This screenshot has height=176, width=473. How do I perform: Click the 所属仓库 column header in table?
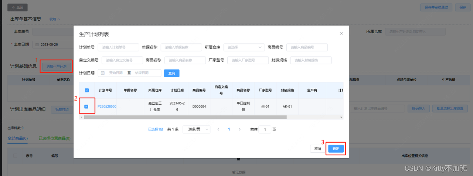click(155, 90)
